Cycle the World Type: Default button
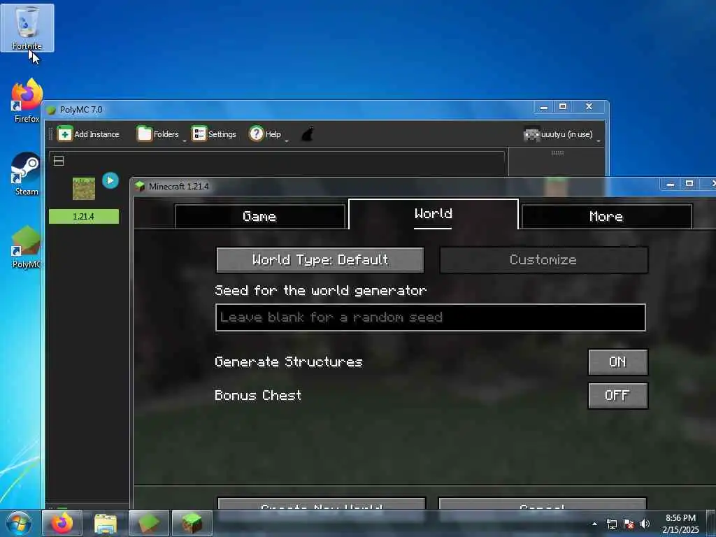The height and width of the screenshot is (537, 716). 320,260
